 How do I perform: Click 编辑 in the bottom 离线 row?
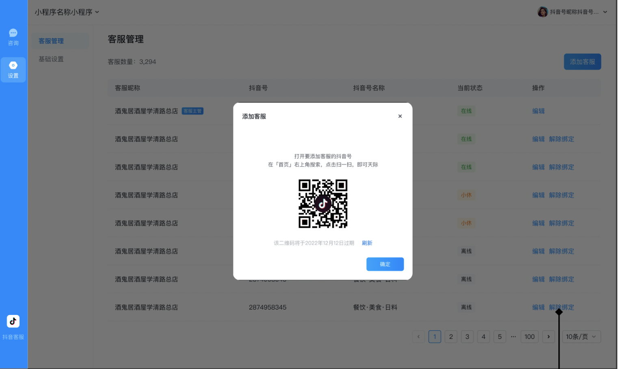[x=538, y=307]
